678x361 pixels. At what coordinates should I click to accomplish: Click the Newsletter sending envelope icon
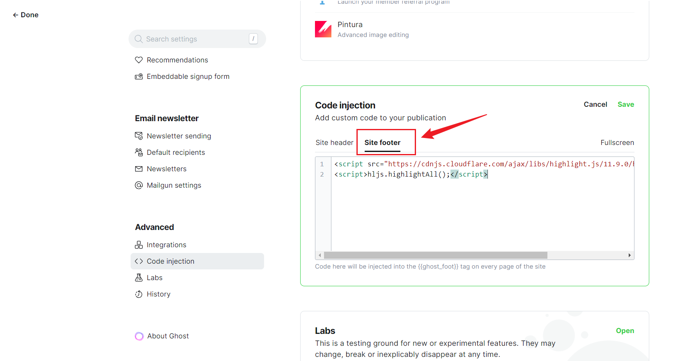pos(139,136)
